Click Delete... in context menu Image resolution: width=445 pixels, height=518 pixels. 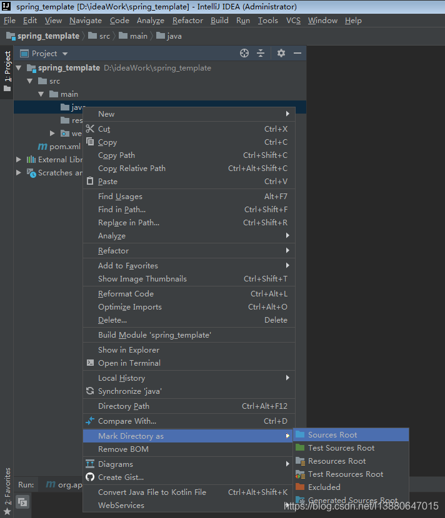point(189,320)
